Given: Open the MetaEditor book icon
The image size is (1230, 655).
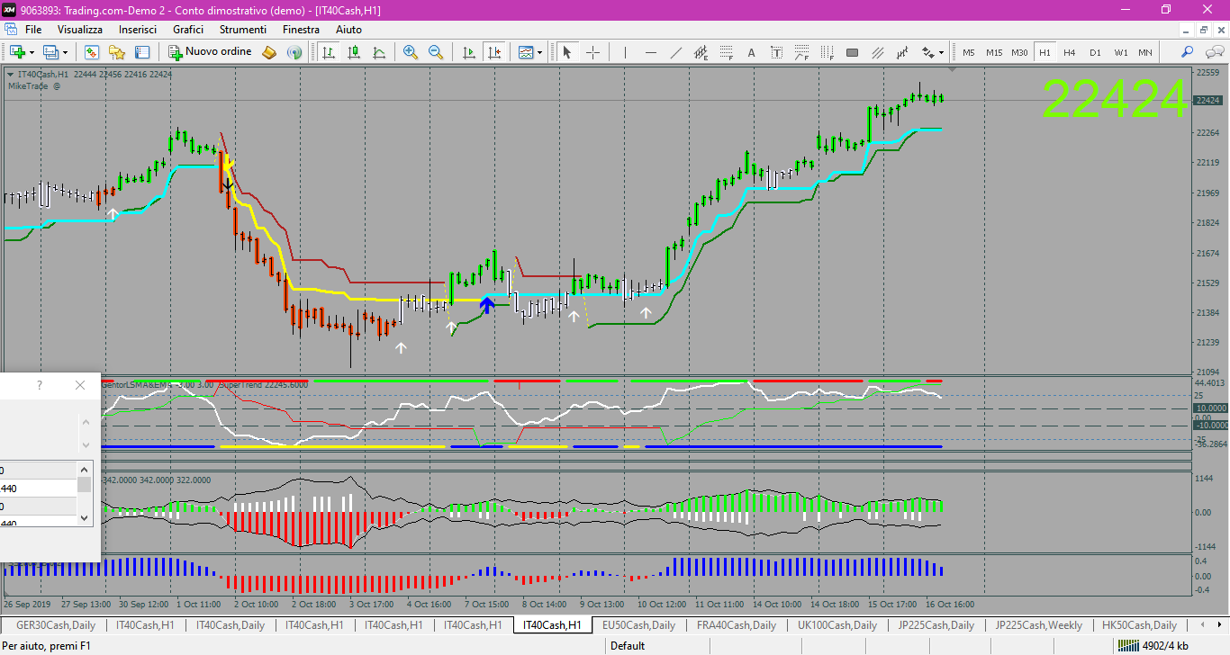Looking at the screenshot, I should point(269,52).
